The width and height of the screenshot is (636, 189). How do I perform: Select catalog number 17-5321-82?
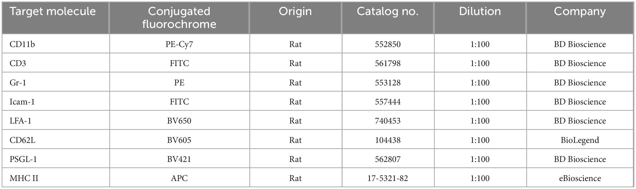point(388,178)
